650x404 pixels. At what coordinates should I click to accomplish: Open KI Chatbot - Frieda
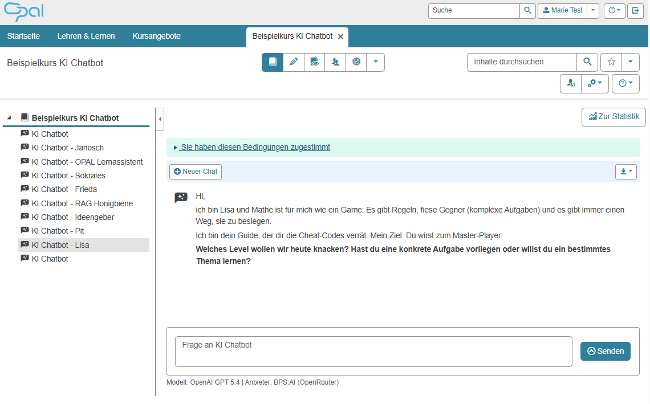click(64, 189)
